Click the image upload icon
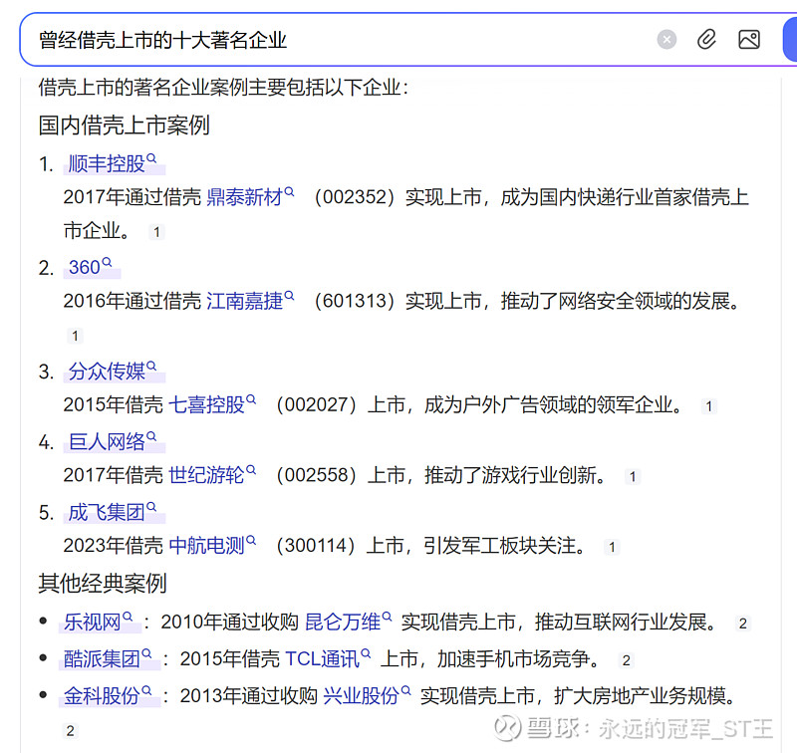 tap(749, 39)
